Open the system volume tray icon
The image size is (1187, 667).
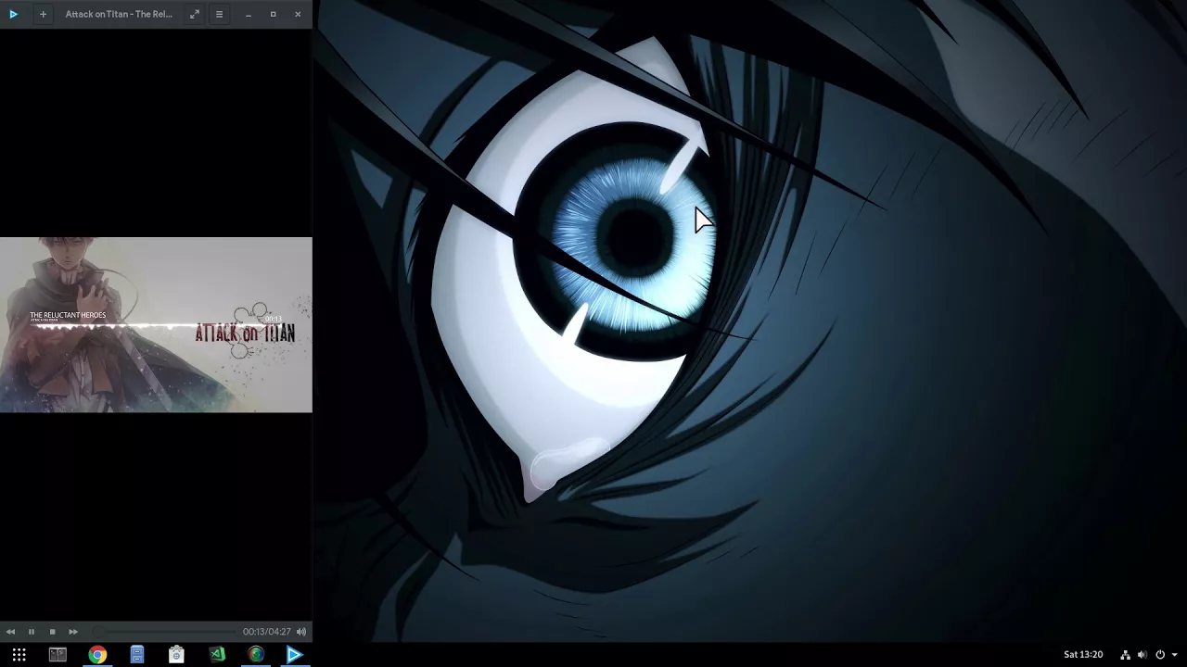point(1142,655)
